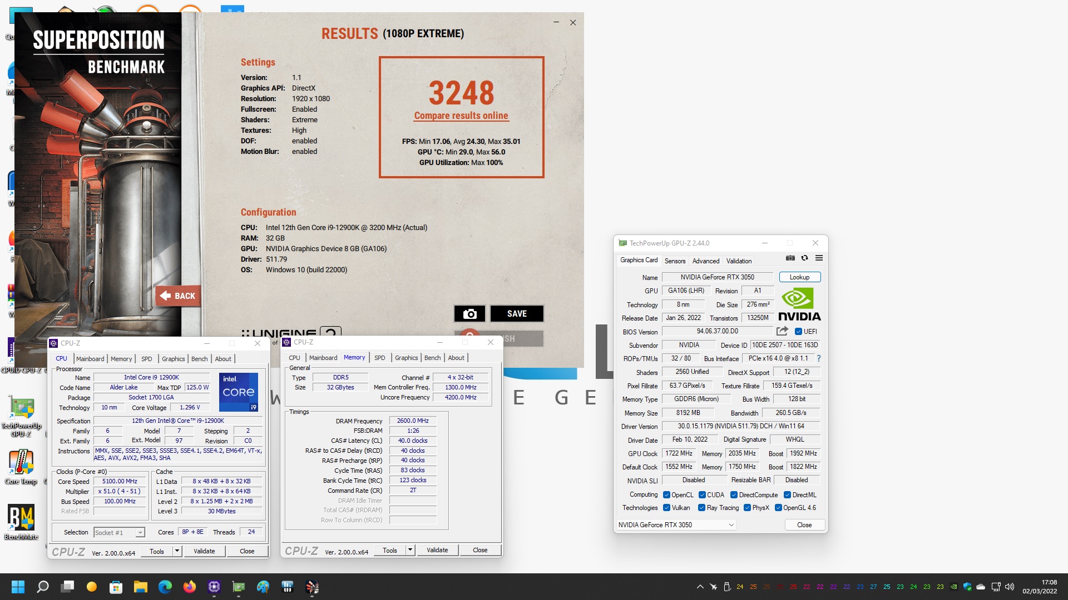Toggle the Vulkan checkbox
This screenshot has height=600, width=1068.
coord(666,508)
